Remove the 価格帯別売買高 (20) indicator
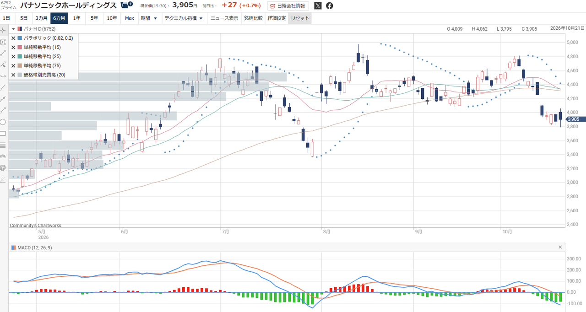 [13, 75]
